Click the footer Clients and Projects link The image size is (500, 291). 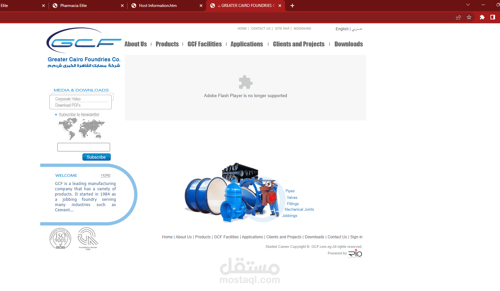tap(284, 237)
